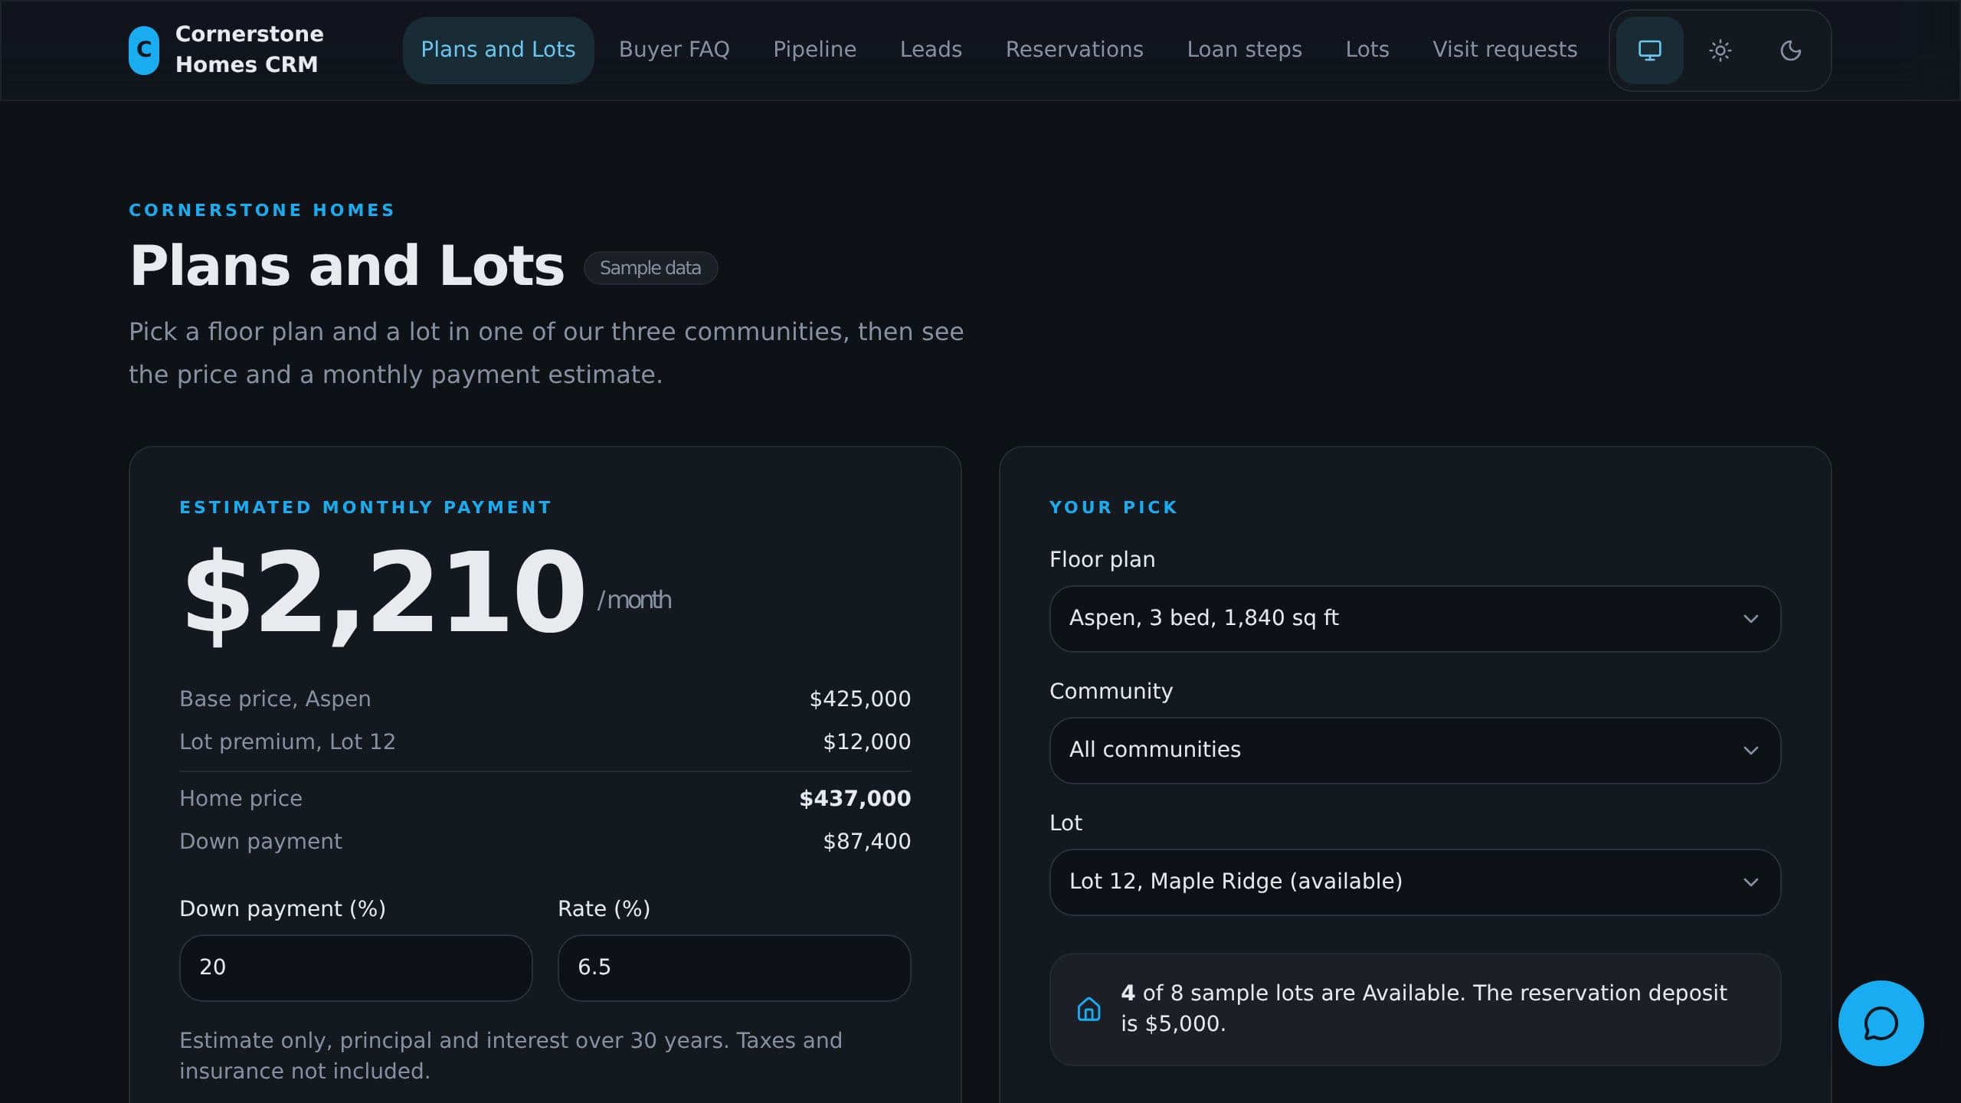1961x1103 pixels.
Task: Open Reservations in the nav
Action: coord(1074,50)
